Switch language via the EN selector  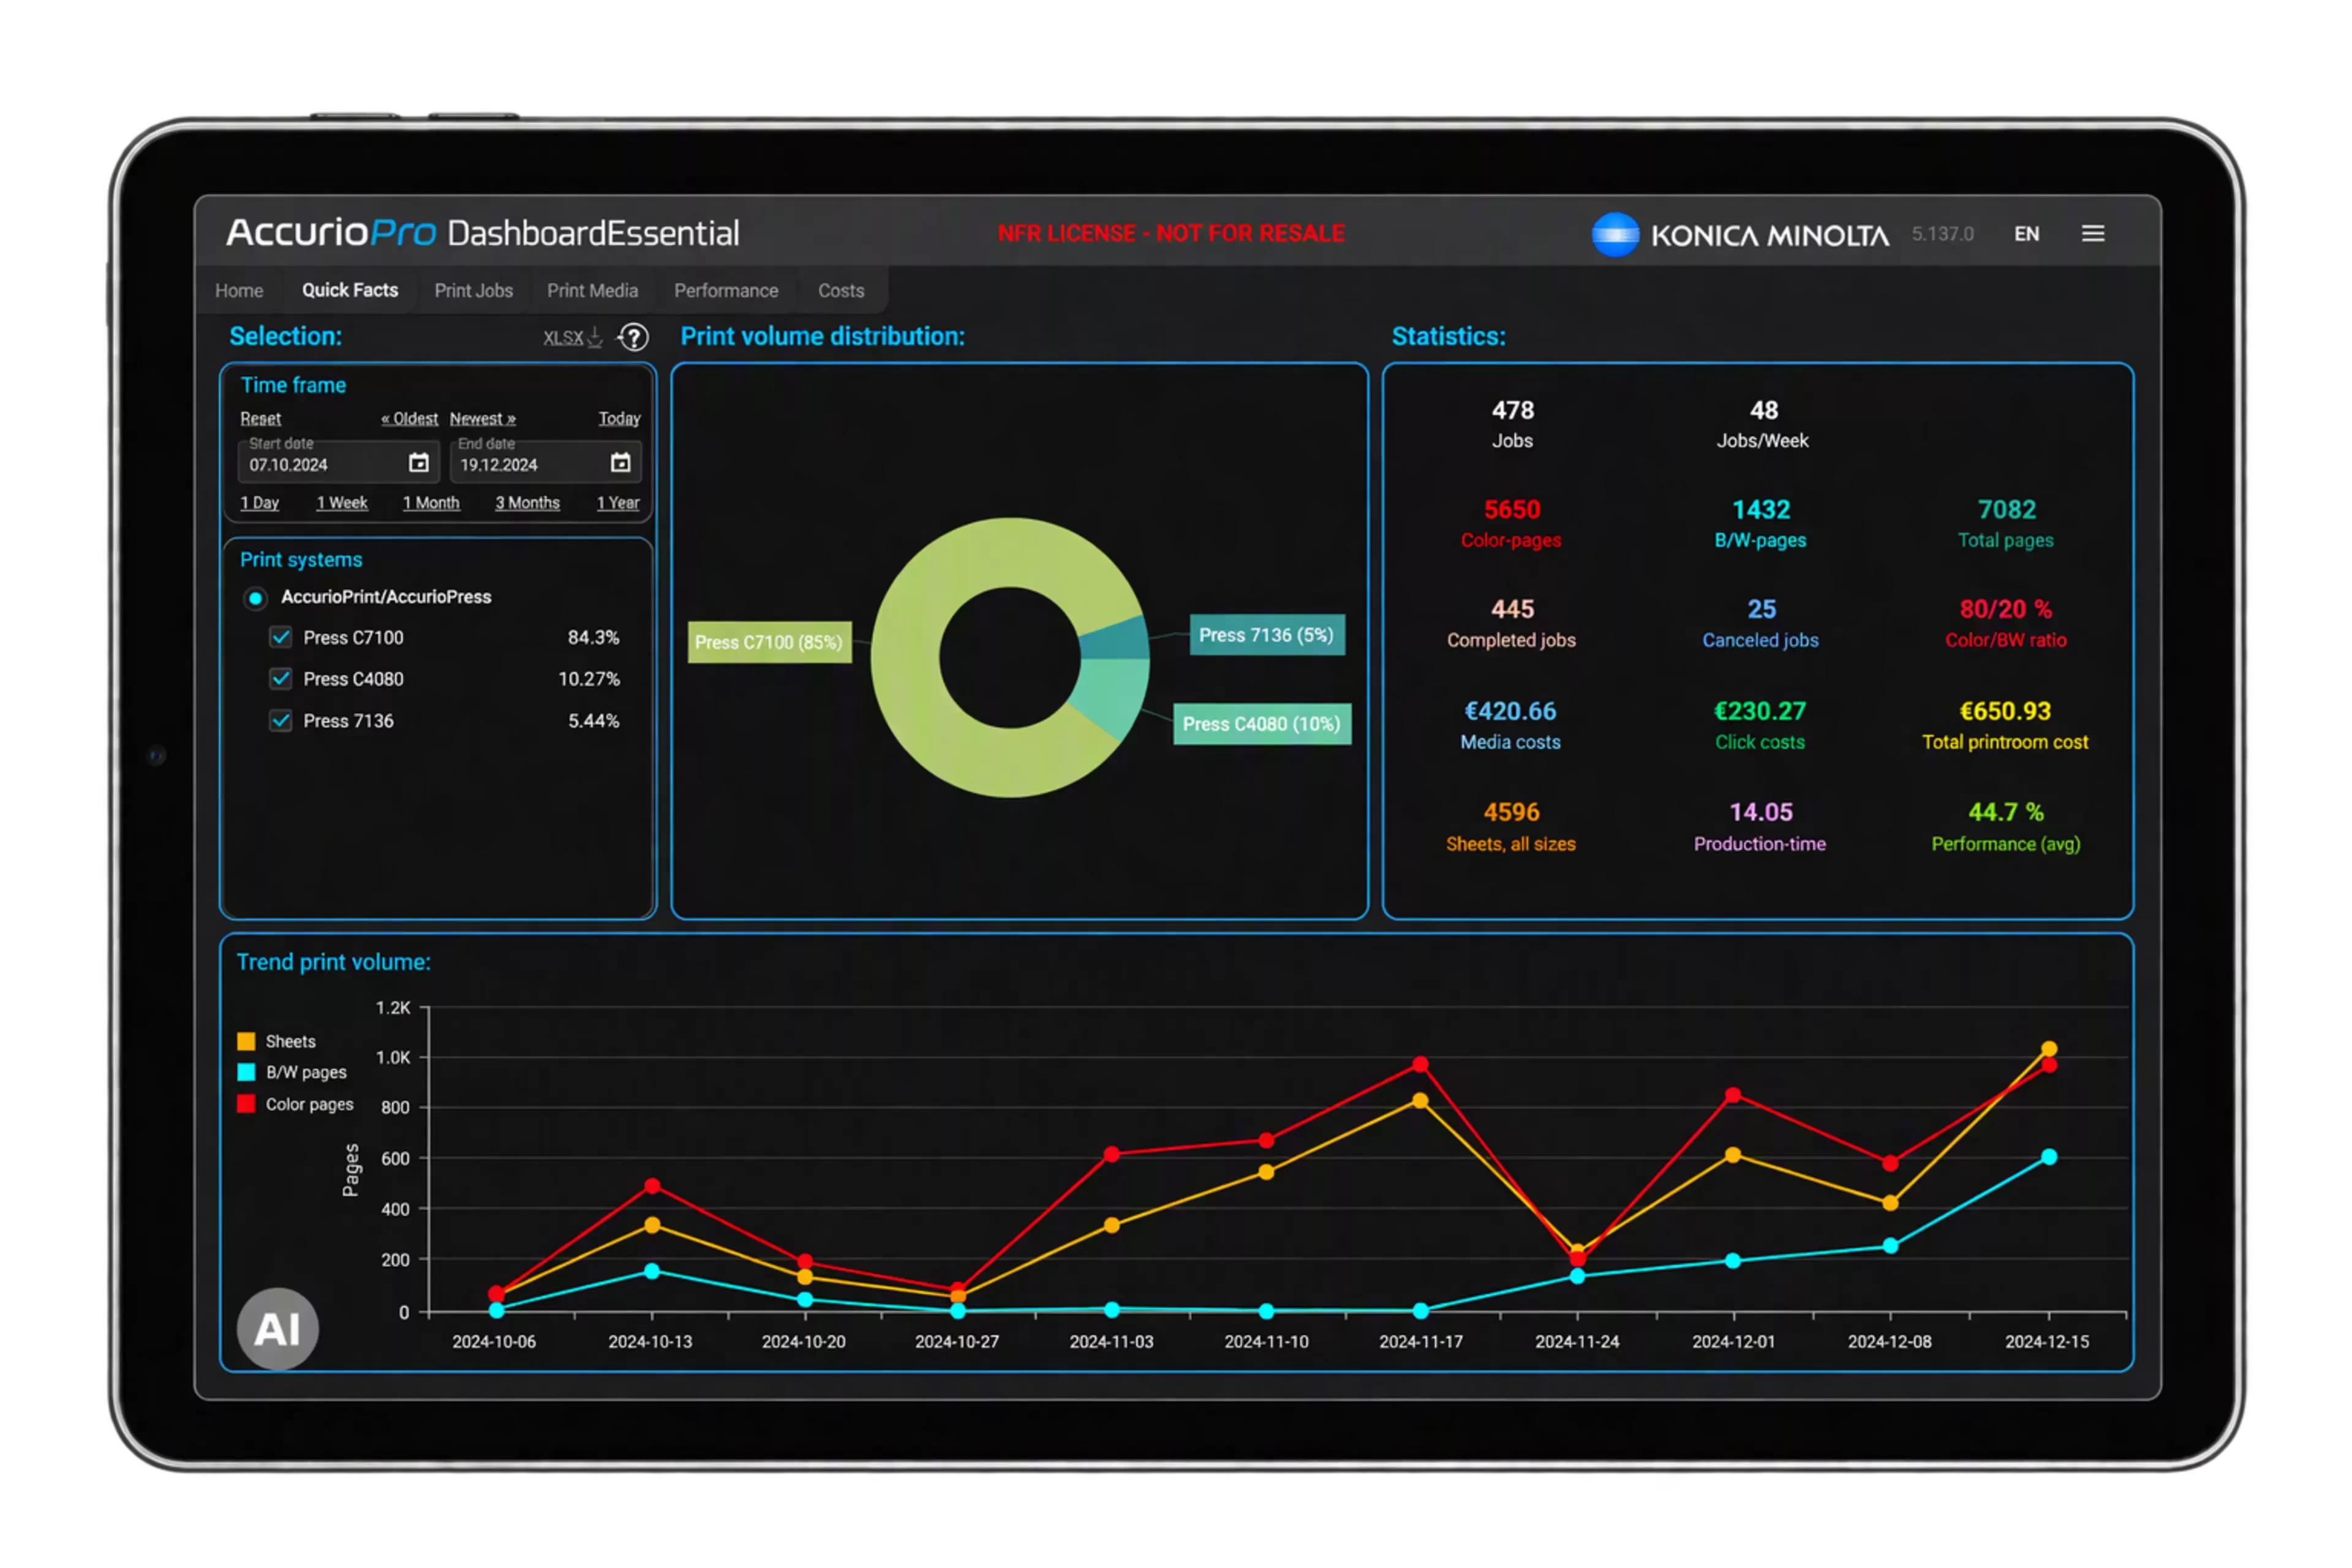pyautogui.click(x=2027, y=234)
